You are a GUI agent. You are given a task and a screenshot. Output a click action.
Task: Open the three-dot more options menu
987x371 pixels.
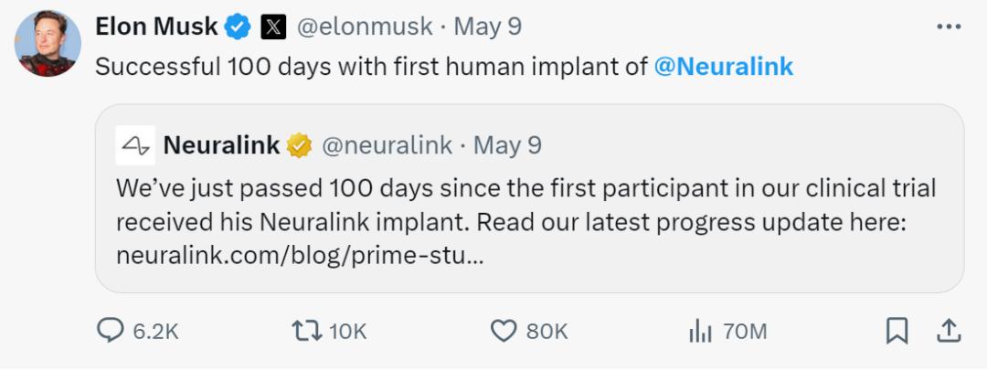tap(950, 27)
